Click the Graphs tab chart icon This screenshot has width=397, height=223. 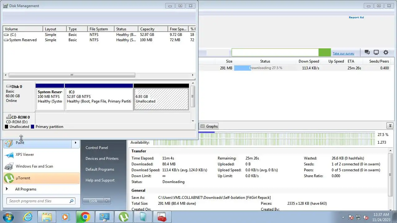[203, 126]
